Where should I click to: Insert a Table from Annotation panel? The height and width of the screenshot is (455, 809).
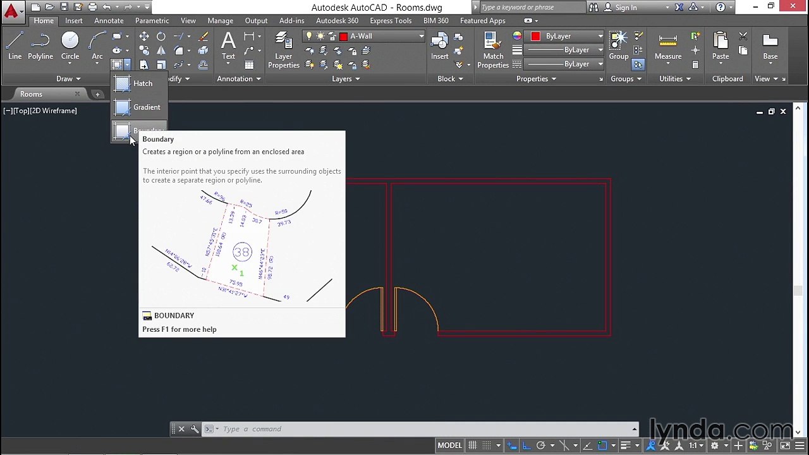250,65
